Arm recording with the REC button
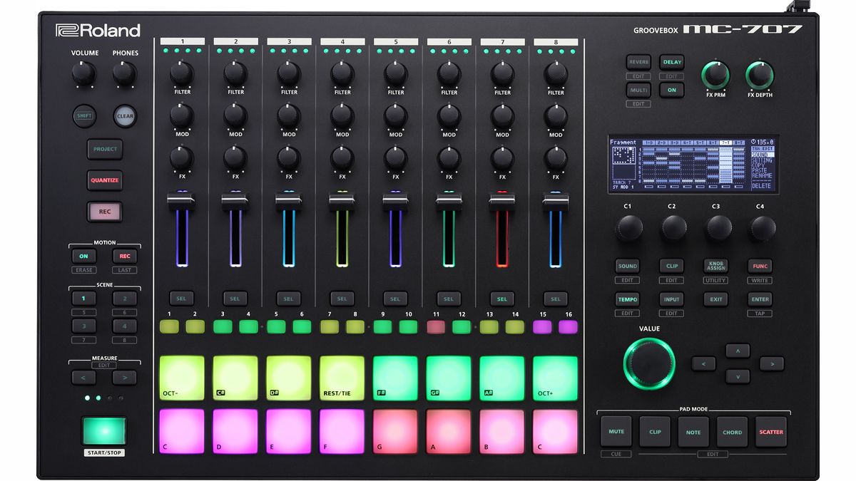The image size is (856, 481). click(x=104, y=212)
